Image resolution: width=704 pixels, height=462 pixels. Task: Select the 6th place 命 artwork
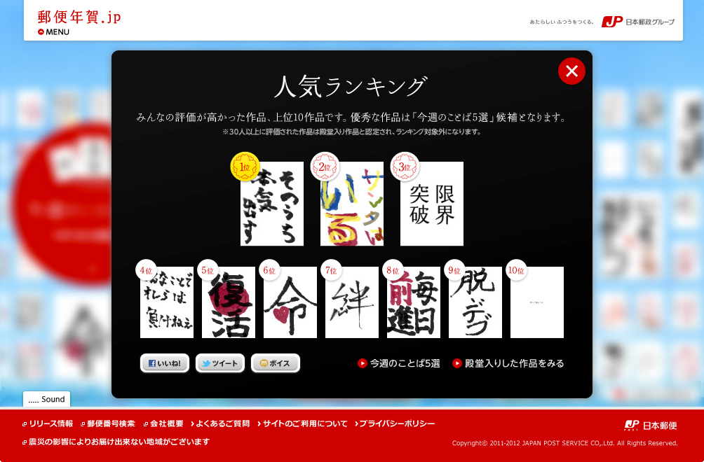point(290,302)
